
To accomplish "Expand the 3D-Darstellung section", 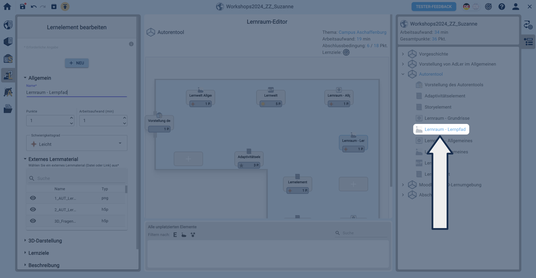I will (x=45, y=241).
